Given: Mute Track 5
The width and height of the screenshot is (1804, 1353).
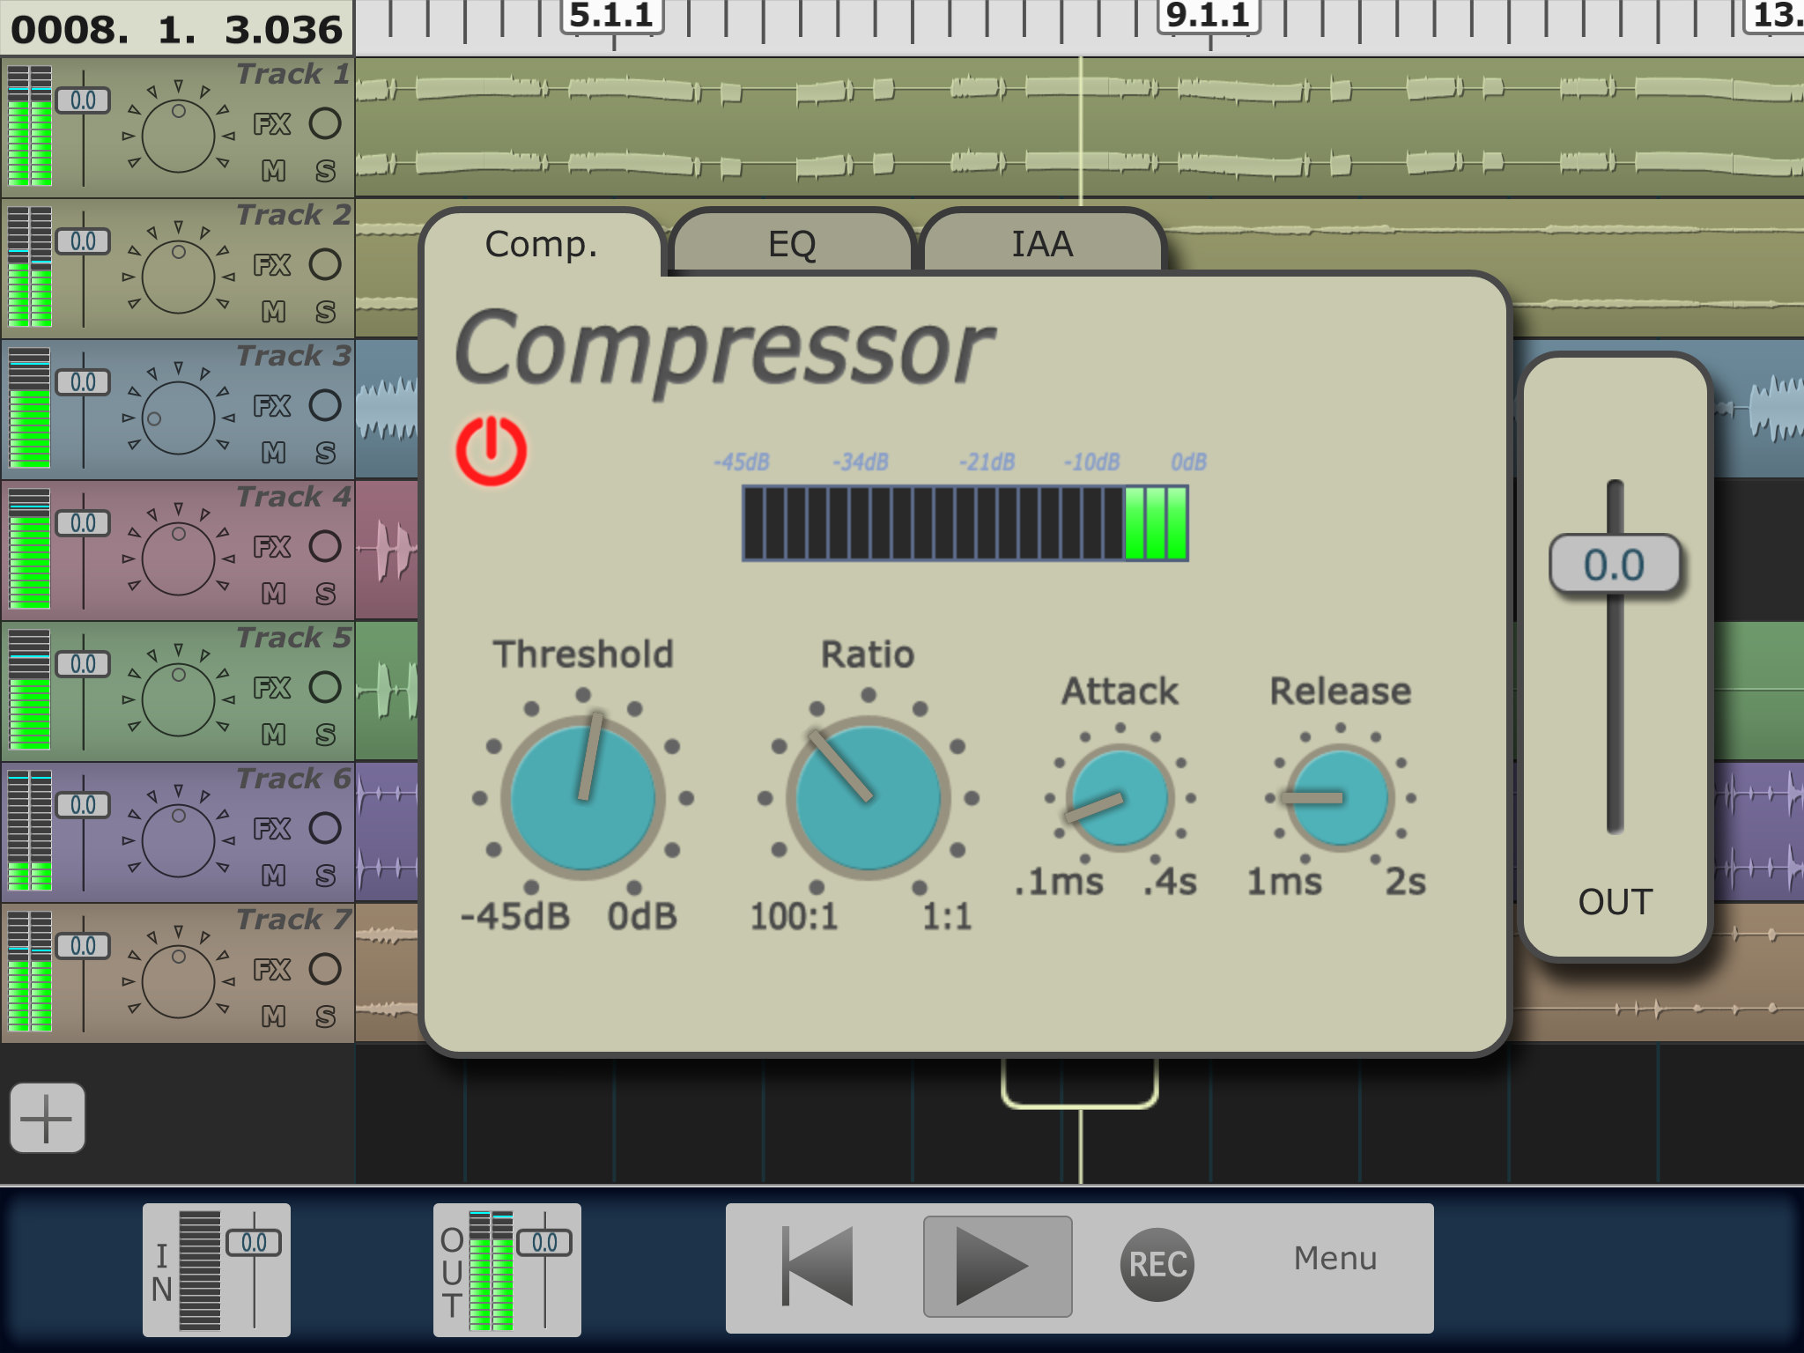Looking at the screenshot, I should 273,735.
